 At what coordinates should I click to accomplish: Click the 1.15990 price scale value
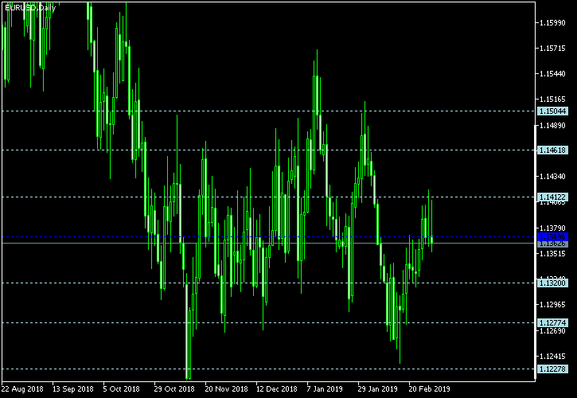pos(552,23)
